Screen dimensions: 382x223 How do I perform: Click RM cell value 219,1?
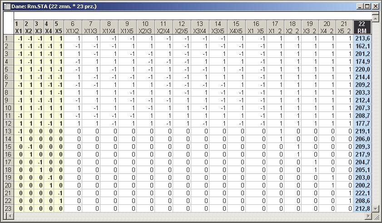point(362,131)
